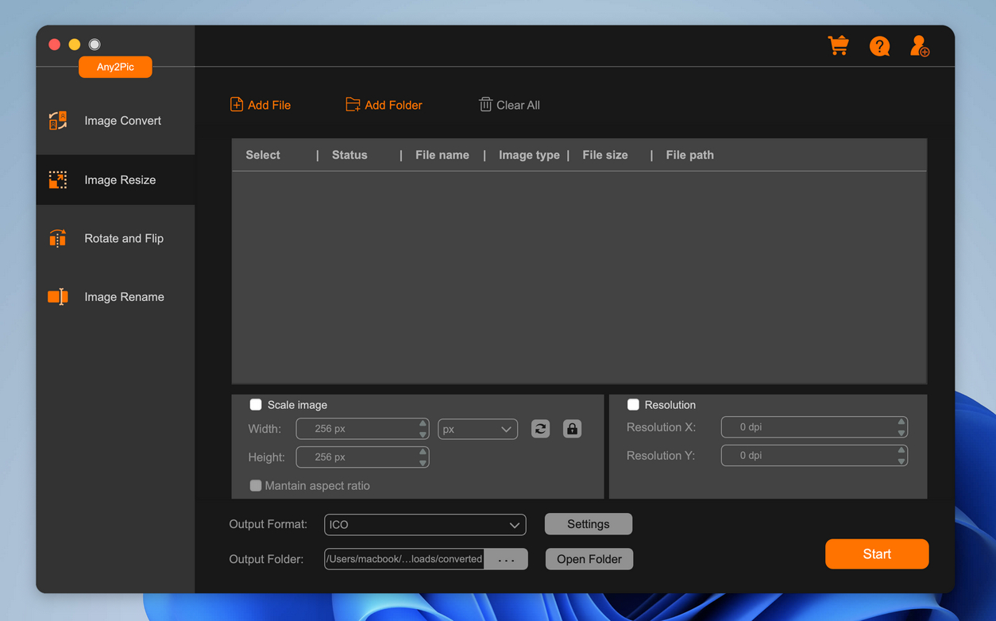Screen dimensions: 996x621
Task: Open the help question mark icon
Action: [879, 46]
